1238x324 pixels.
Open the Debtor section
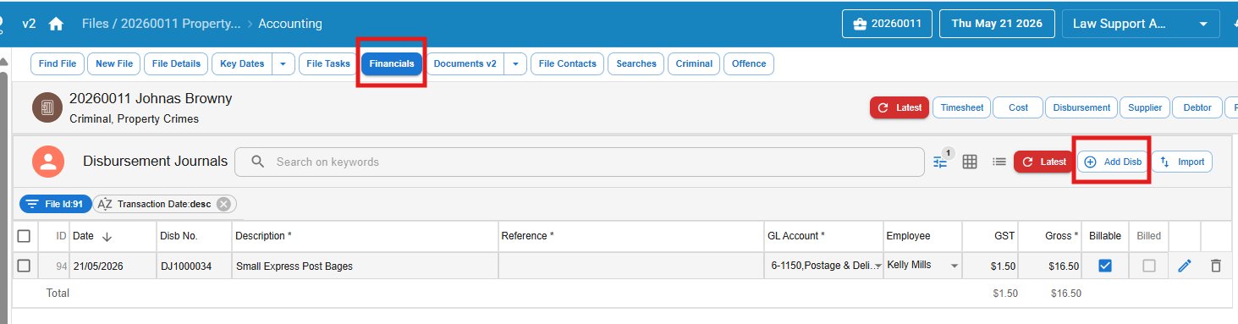tap(1197, 107)
